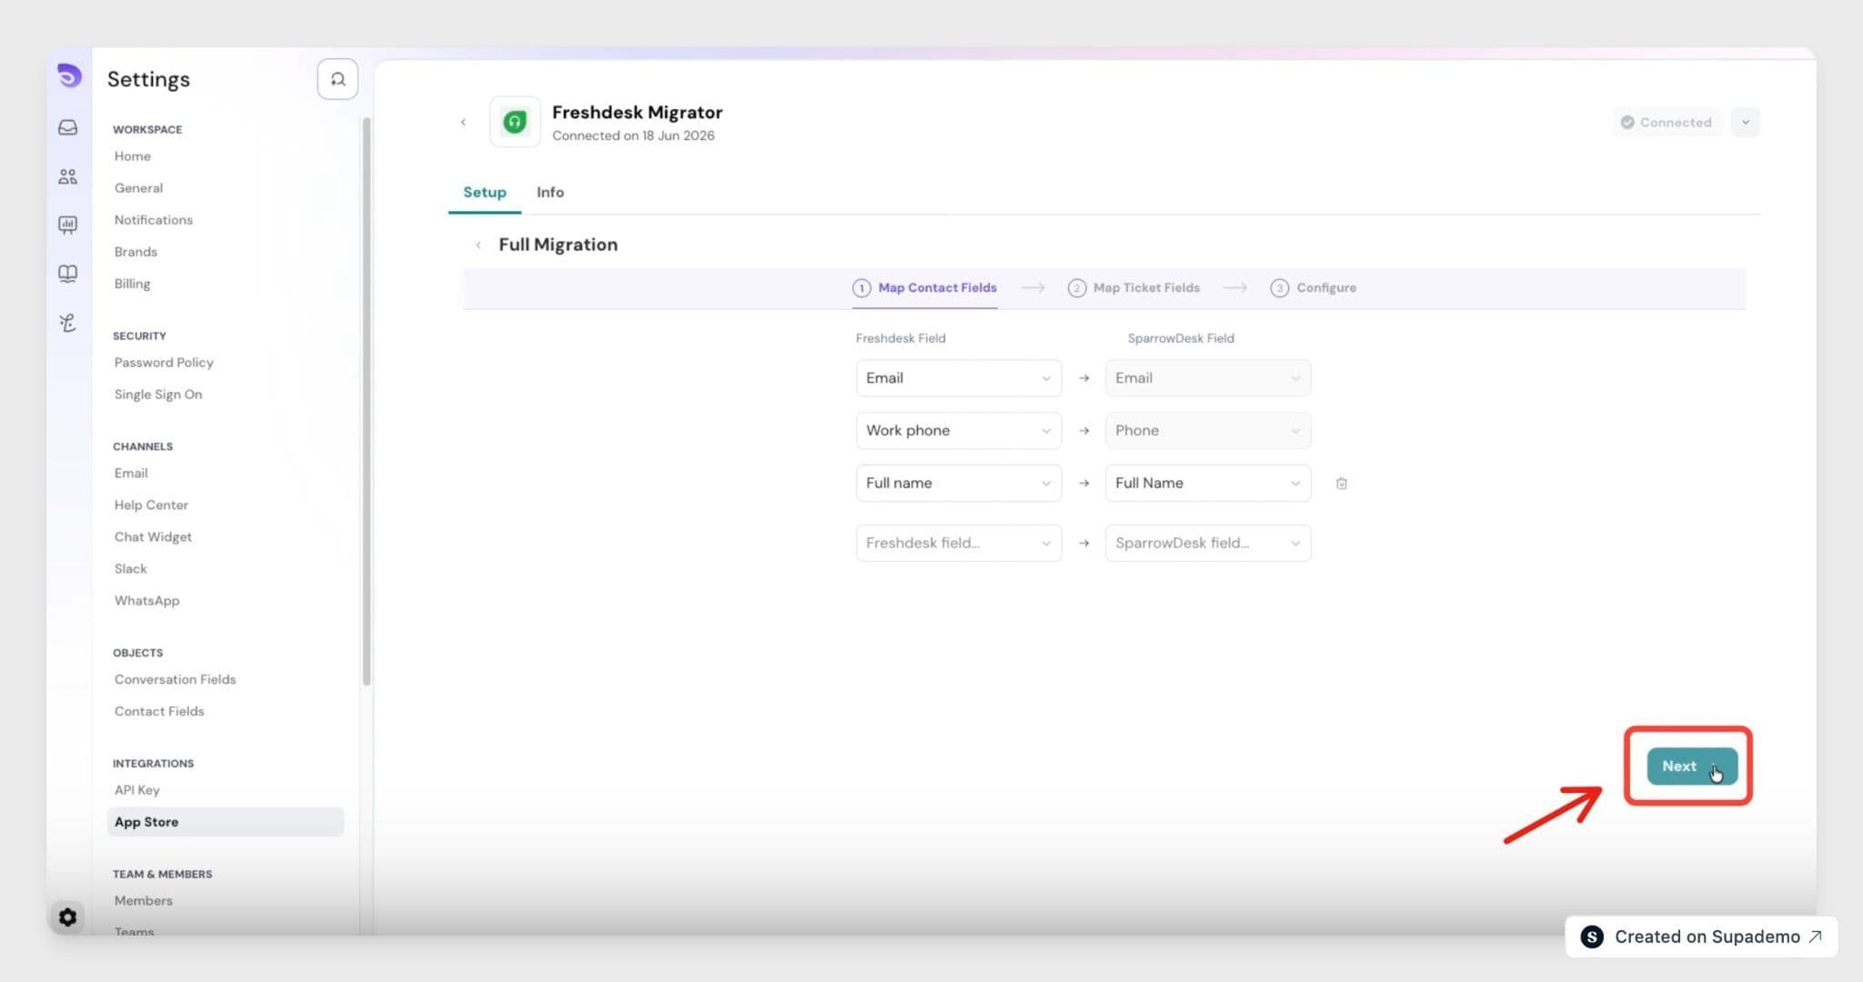Open the Freshdesk Full name dropdown
This screenshot has width=1863, height=982.
[x=958, y=483]
